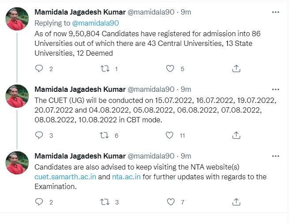Reply to the NTA website advisory tweet
The height and width of the screenshot is (223, 290).
[x=39, y=202]
